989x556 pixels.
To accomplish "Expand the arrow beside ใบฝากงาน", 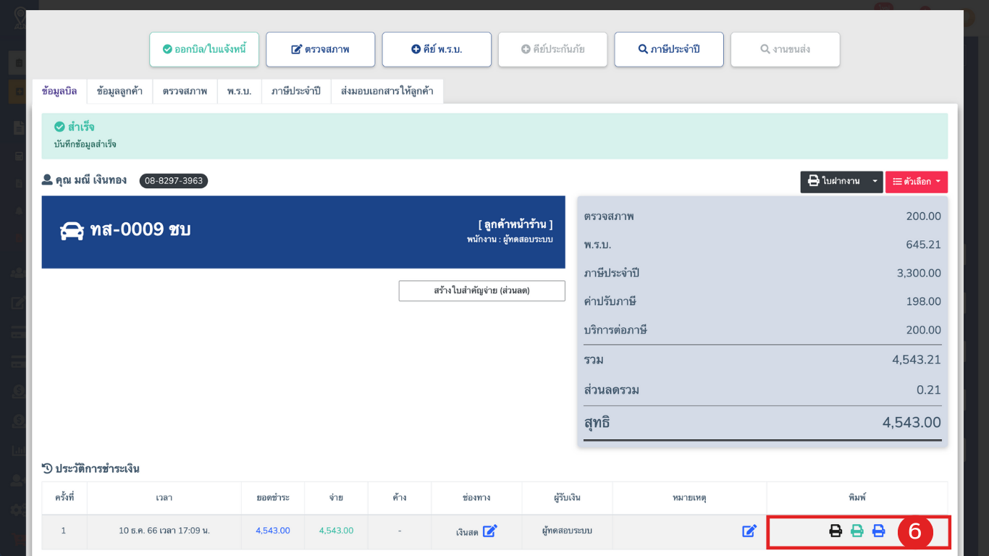I will coord(875,181).
